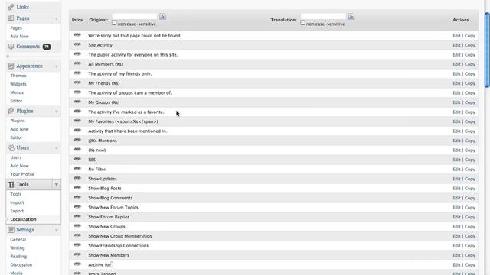Copy the 'Site Activity' original text

[x=469, y=45]
